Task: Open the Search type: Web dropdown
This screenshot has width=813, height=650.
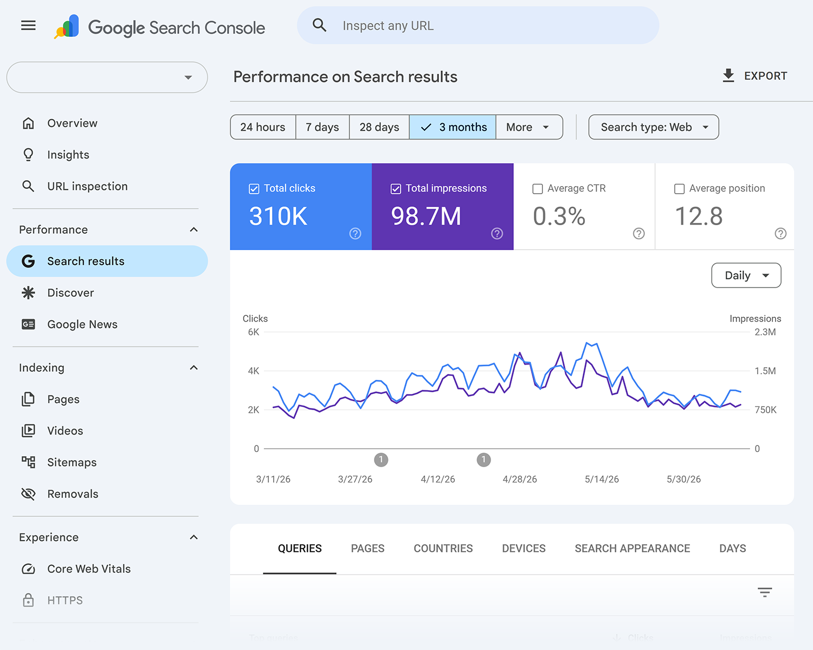Action: click(x=654, y=127)
